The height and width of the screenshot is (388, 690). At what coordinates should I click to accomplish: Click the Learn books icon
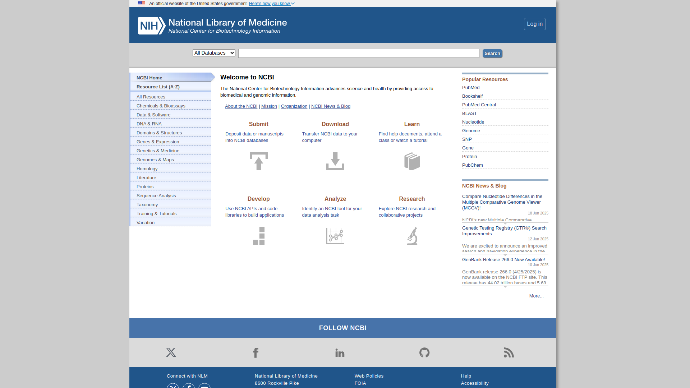click(x=412, y=161)
